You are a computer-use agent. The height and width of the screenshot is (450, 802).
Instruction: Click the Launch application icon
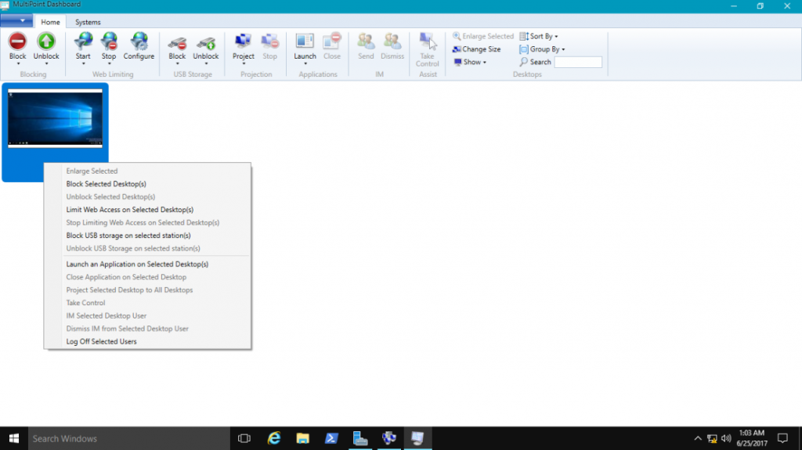pyautogui.click(x=305, y=42)
